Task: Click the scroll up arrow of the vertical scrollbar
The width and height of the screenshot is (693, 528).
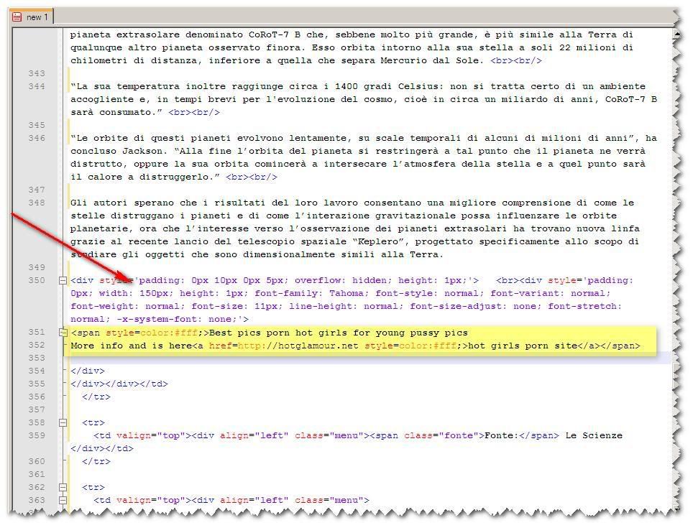Action: coord(677,34)
